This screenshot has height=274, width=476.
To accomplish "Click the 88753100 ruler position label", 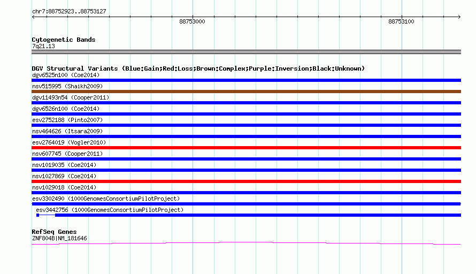I will [401, 21].
